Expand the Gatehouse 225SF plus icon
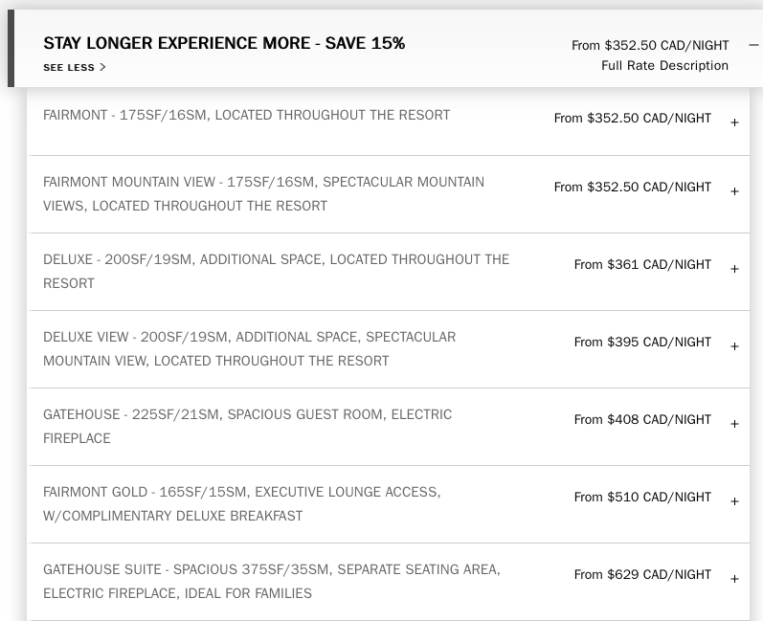This screenshot has height=621, width=763. [x=734, y=424]
